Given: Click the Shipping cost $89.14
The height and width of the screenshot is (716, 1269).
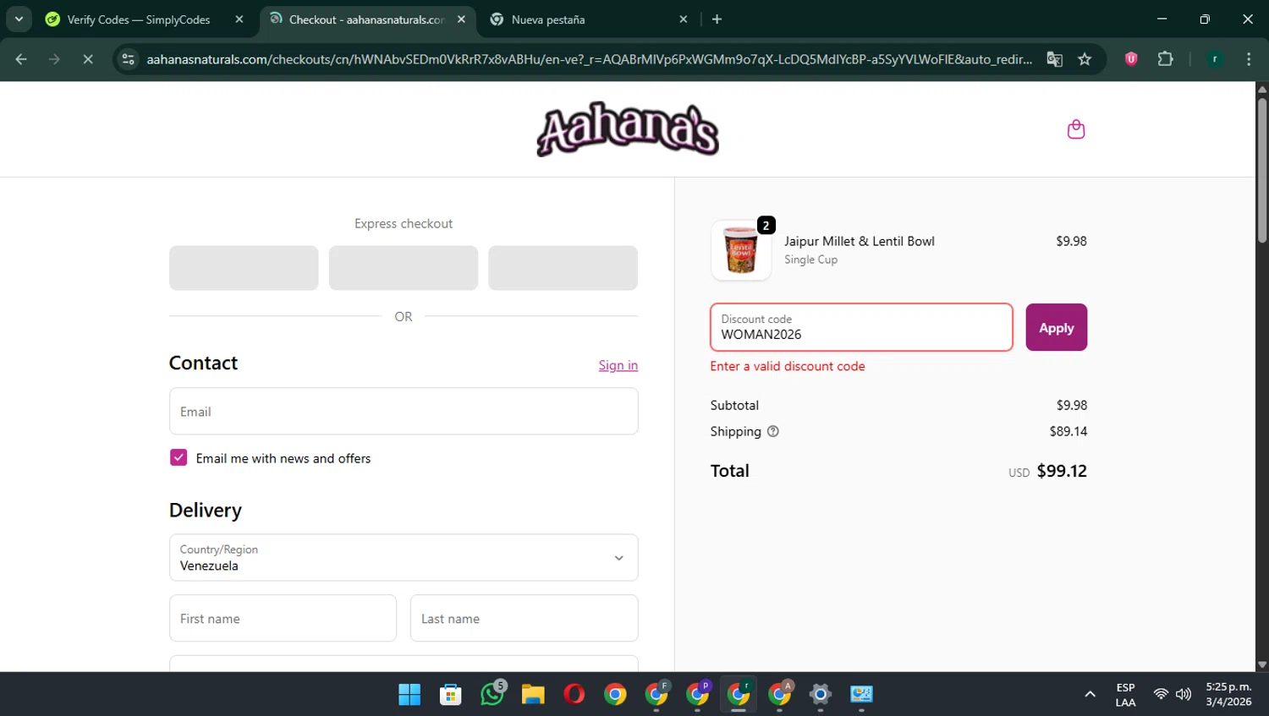Looking at the screenshot, I should (1068, 431).
